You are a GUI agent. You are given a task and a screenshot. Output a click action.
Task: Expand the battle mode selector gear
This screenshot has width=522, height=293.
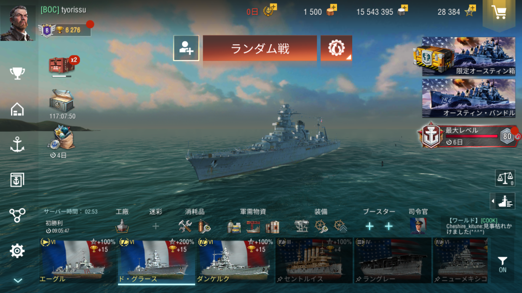click(x=336, y=48)
